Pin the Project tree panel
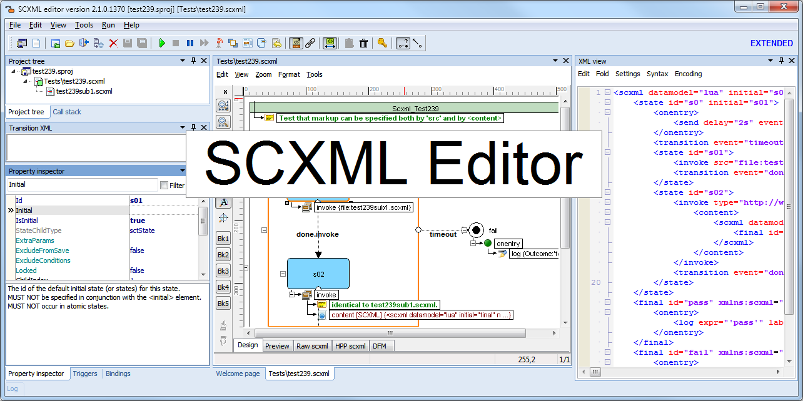This screenshot has height=401, width=803. pos(194,61)
